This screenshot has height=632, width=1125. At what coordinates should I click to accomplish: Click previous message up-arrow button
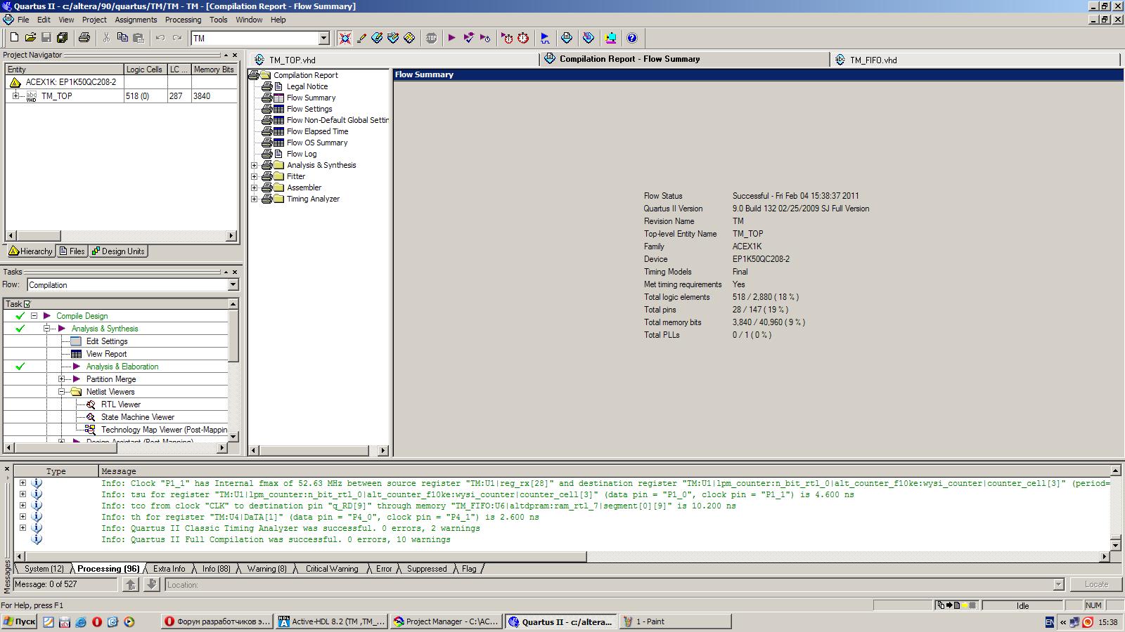pyautogui.click(x=130, y=584)
